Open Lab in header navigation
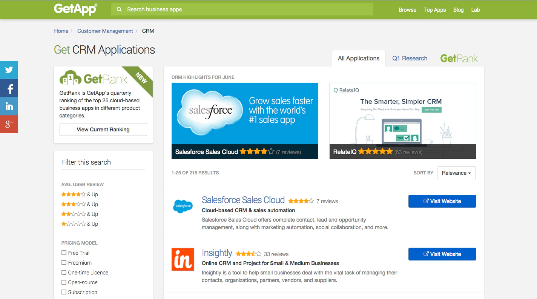This screenshot has width=537, height=299. pos(475,10)
